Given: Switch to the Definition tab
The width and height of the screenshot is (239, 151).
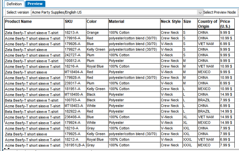Looking at the screenshot, I should pos(14,4).
